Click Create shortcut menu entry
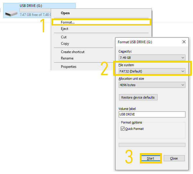The width and height of the screenshot is (193, 174). point(73,52)
